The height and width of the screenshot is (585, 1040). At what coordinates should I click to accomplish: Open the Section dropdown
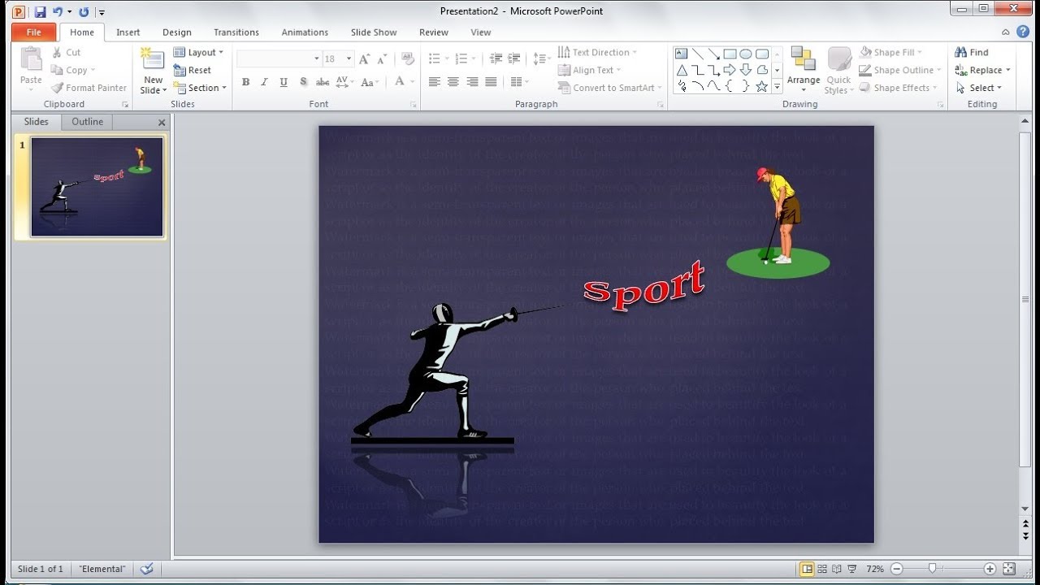200,88
